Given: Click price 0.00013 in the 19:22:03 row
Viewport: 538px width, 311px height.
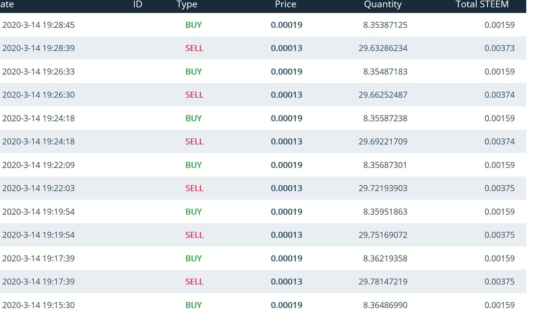Looking at the screenshot, I should click(287, 188).
